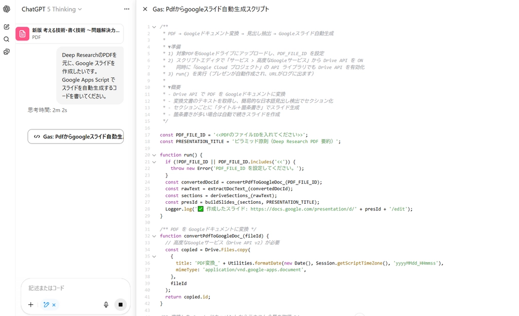The height and width of the screenshot is (316, 519).
Task: Click the plus attach button in composer
Action: tap(31, 304)
